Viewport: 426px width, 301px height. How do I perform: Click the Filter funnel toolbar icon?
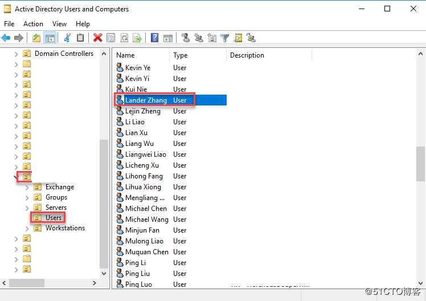point(225,38)
